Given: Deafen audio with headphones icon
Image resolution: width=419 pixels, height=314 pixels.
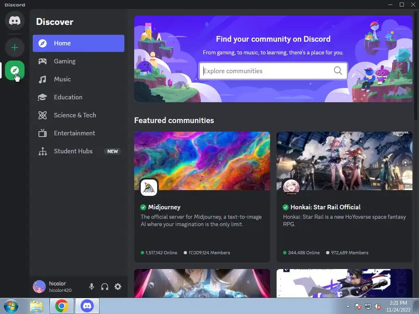Looking at the screenshot, I should coord(105,287).
